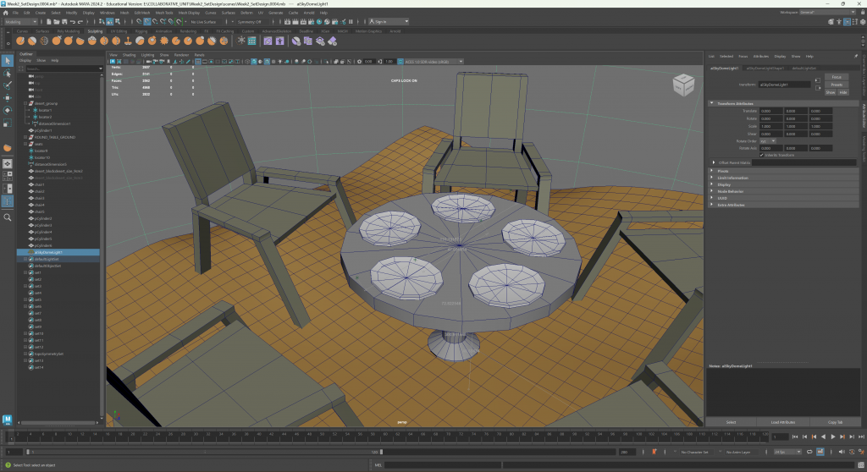Click the Presets button
Viewport: 867px width, 472px height.
(836, 85)
